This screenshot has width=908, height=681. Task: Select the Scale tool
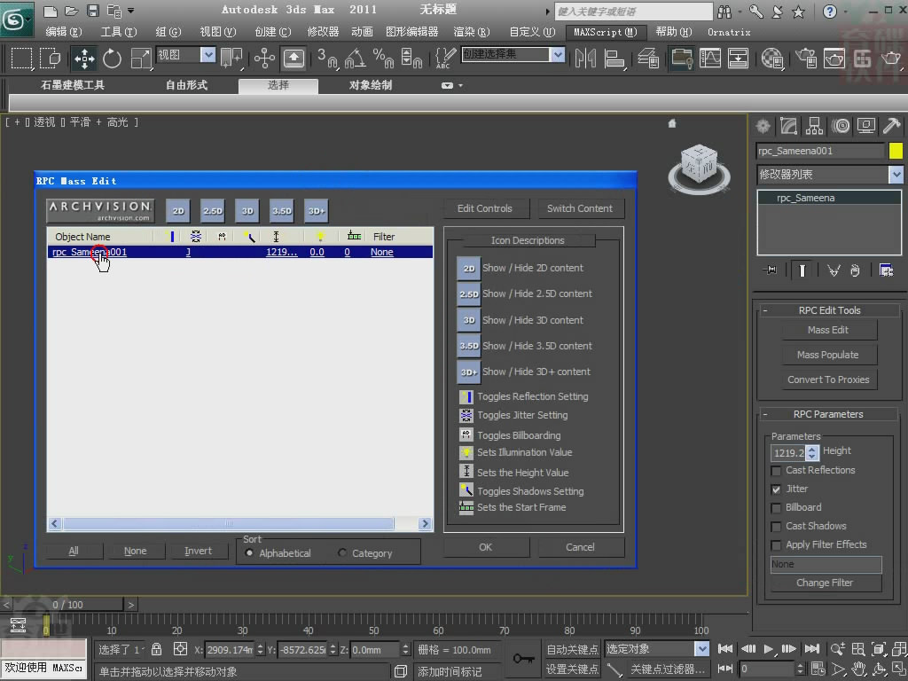(x=140, y=59)
